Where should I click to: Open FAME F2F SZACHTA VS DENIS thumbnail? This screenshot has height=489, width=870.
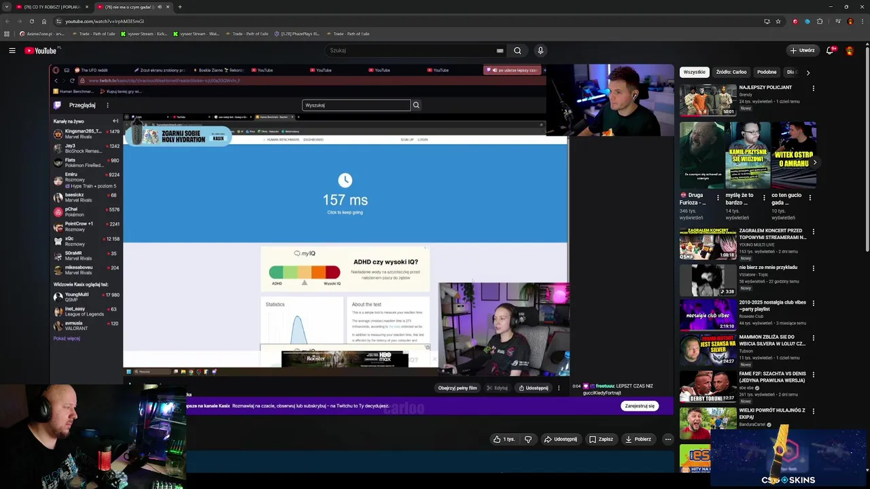click(x=708, y=386)
